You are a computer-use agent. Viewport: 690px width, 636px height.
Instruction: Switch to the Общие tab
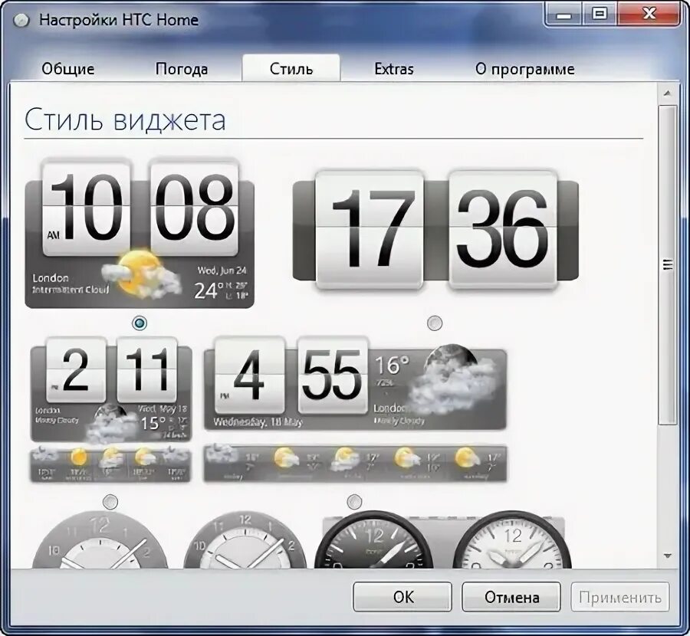coord(67,68)
